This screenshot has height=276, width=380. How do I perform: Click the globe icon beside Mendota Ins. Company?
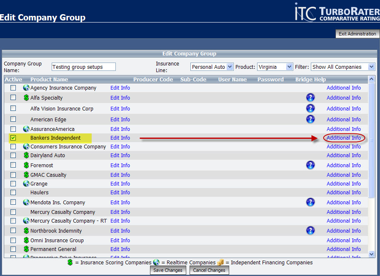coord(26,202)
